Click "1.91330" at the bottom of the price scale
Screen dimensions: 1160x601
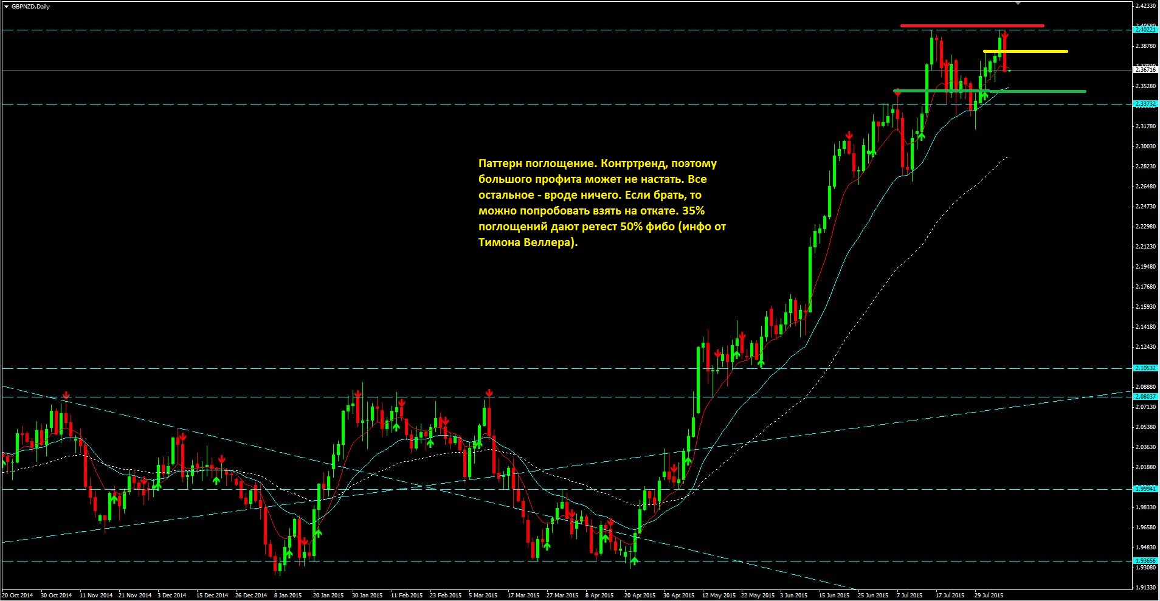tap(1145, 588)
